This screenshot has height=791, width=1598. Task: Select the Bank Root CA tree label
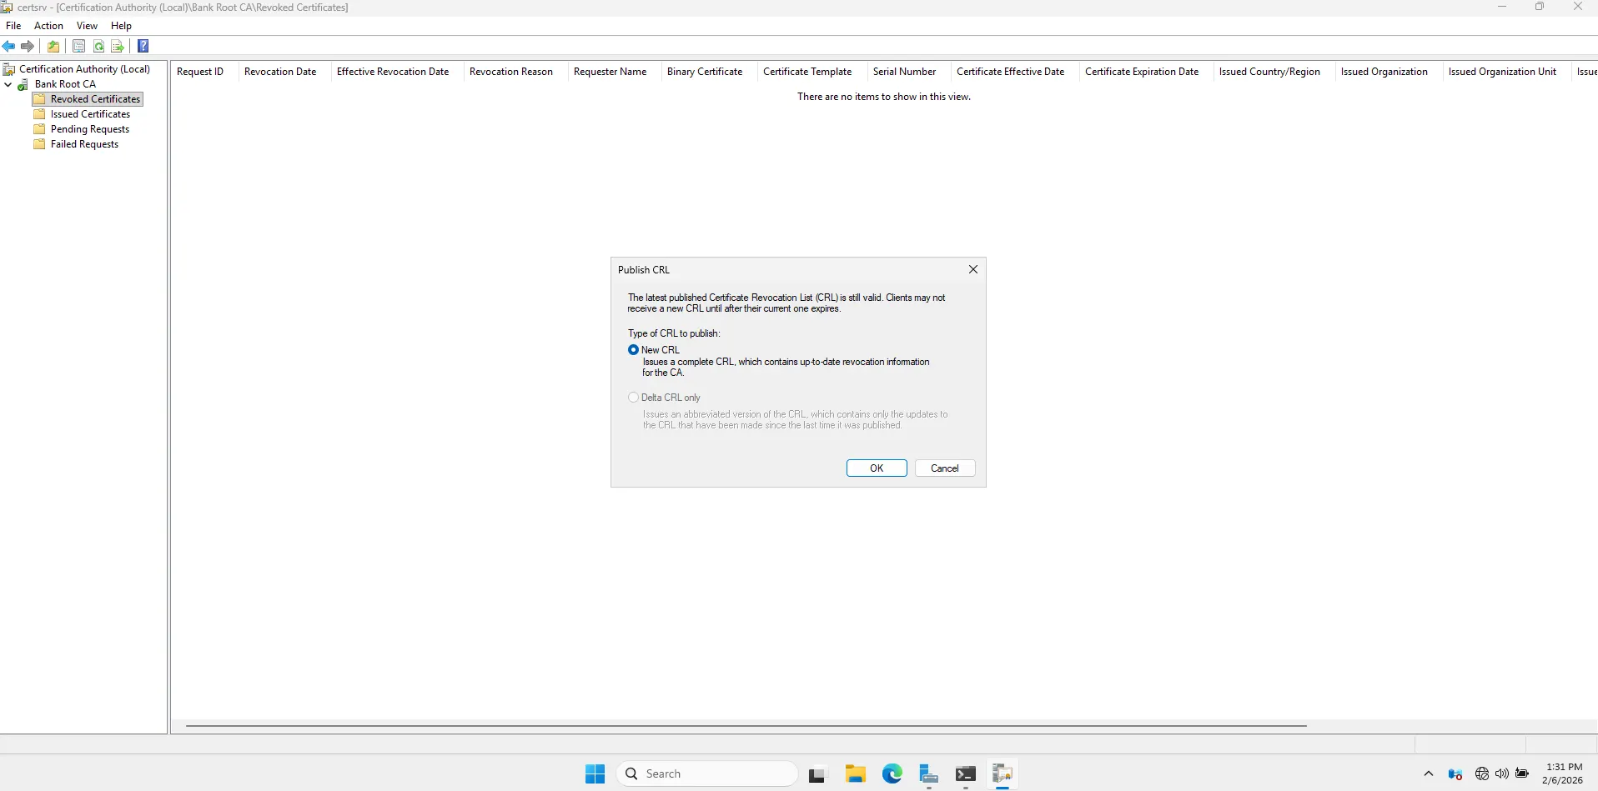(65, 84)
